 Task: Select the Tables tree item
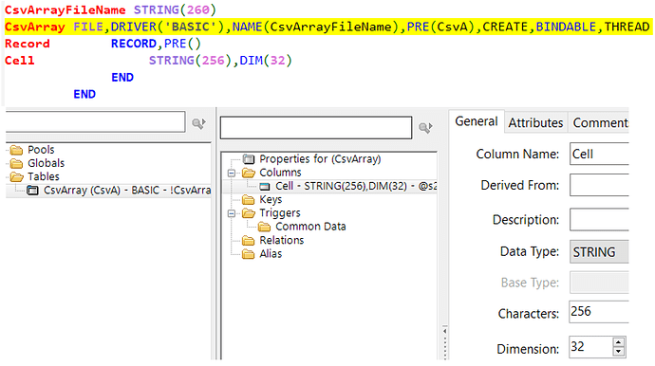coord(44,176)
